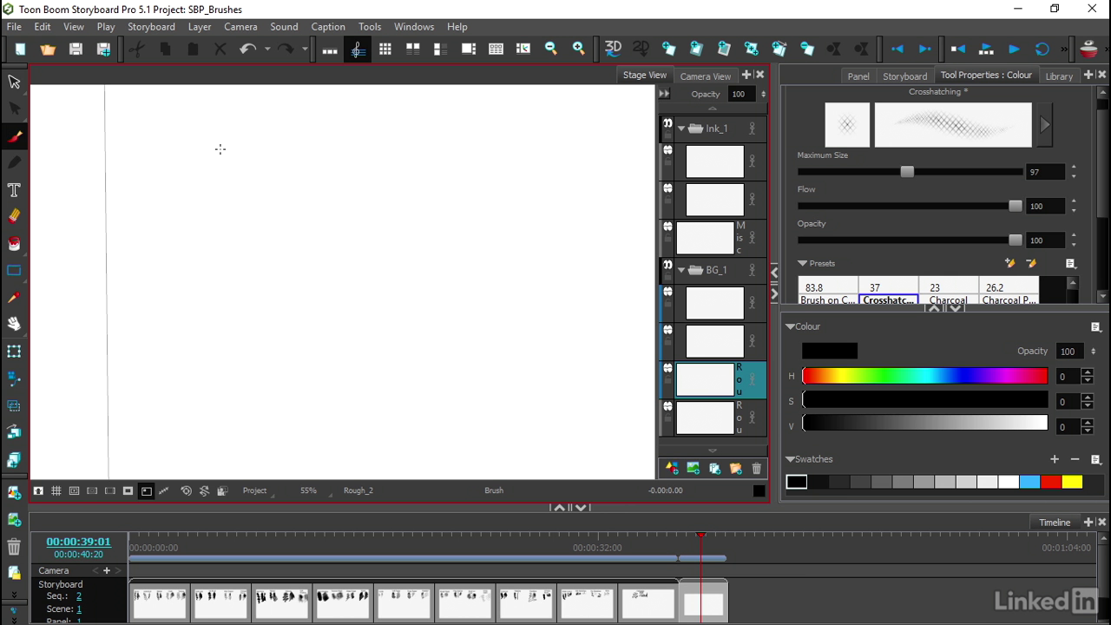
Task: Add a new swatch with the plus icon
Action: coord(1055,459)
